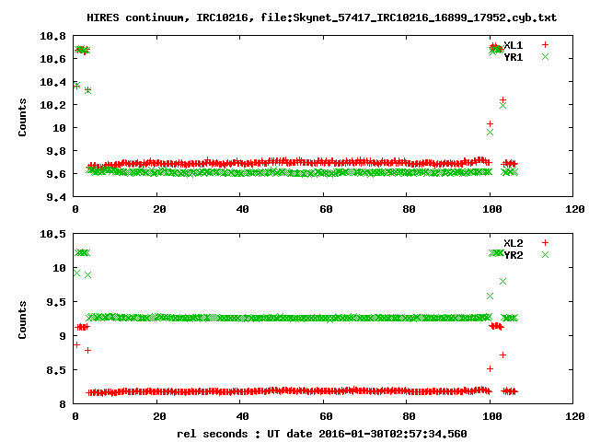Click the 8.5 tick label on lower y-axis
The height and width of the screenshot is (442, 589).
pyautogui.click(x=56, y=370)
